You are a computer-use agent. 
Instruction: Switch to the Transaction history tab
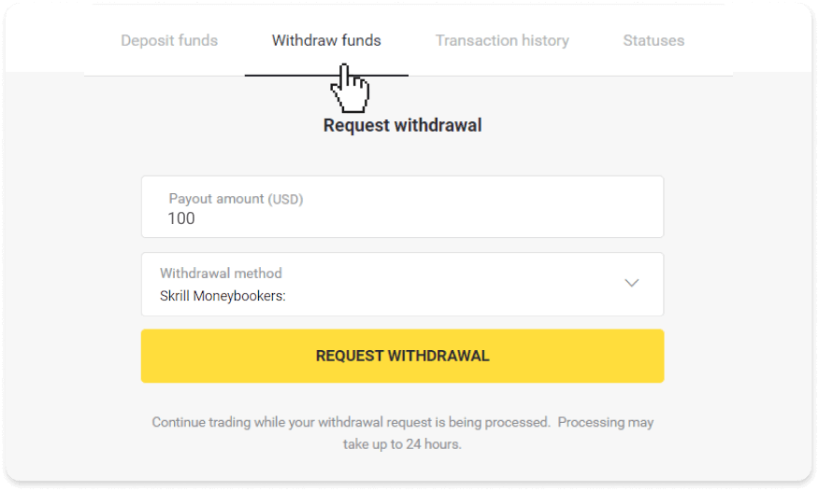pos(502,40)
